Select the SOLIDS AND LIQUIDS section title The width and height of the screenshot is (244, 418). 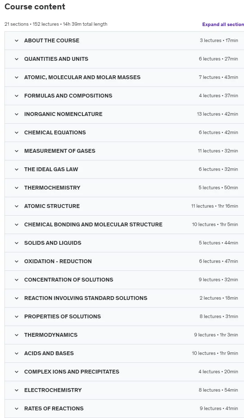tap(53, 243)
